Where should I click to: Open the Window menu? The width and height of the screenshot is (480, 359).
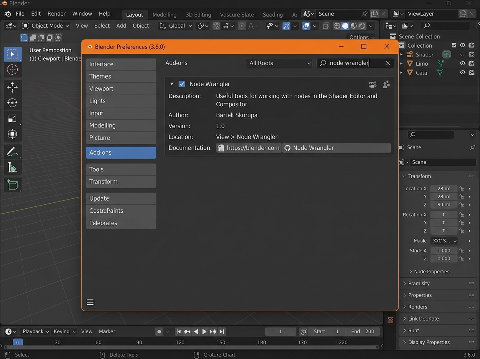point(82,14)
